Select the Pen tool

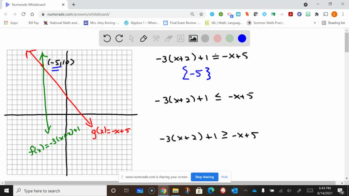143,38
